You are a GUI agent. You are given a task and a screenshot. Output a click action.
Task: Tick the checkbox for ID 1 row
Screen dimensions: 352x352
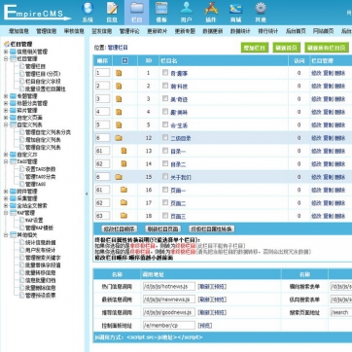(165, 73)
